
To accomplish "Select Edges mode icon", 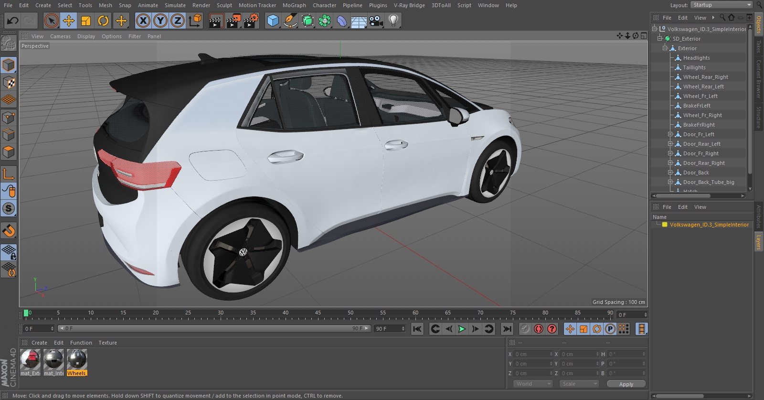I will 9,135.
